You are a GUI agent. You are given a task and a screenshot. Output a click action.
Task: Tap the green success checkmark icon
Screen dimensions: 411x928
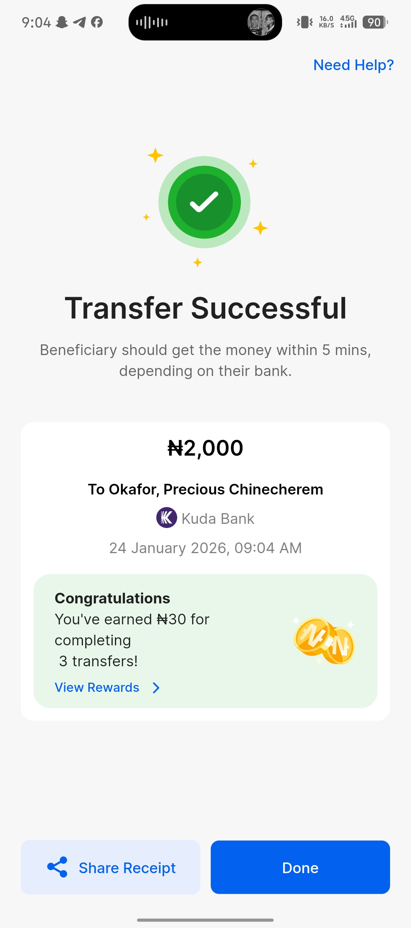pos(204,202)
